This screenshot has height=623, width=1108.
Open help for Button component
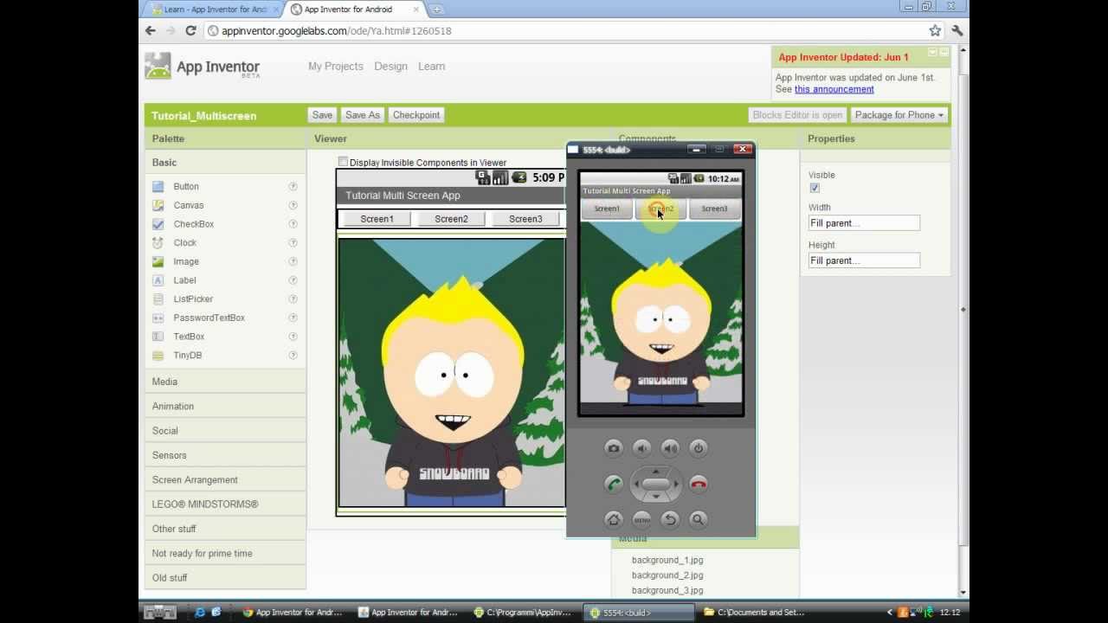pyautogui.click(x=293, y=186)
